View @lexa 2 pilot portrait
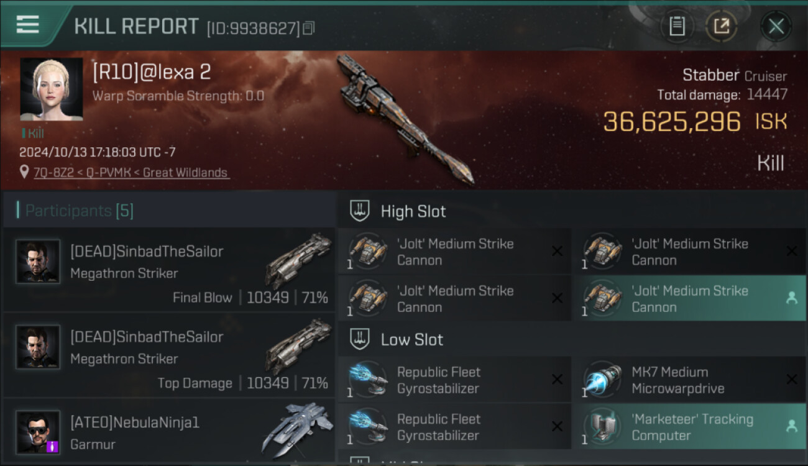Viewport: 808px width, 466px height. 51,88
